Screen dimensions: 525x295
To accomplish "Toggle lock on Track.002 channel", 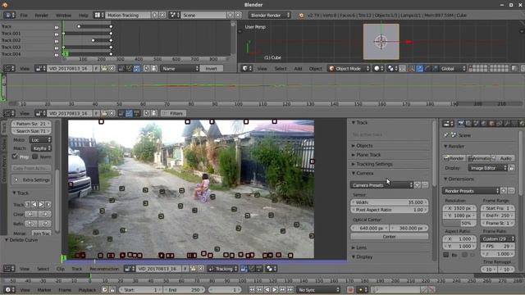I will pos(57,41).
